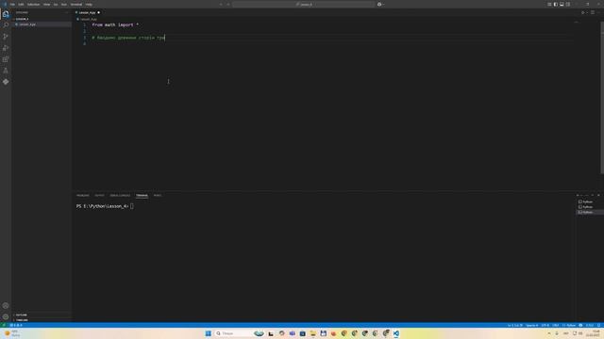This screenshot has width=604, height=339.
Task: Go back using the navigation arrow
Action: 221,4
